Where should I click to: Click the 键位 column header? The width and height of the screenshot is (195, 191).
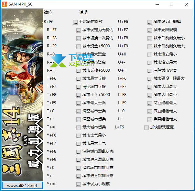coord(48,12)
